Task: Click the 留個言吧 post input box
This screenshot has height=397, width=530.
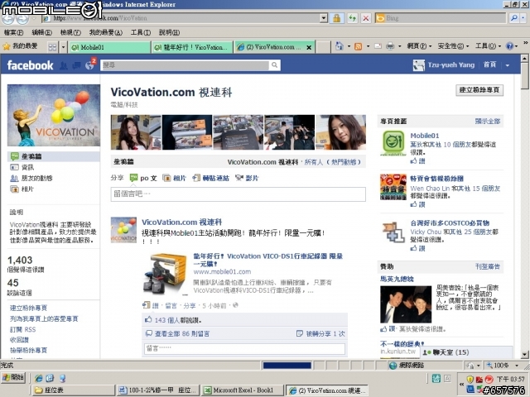Action: 238,194
